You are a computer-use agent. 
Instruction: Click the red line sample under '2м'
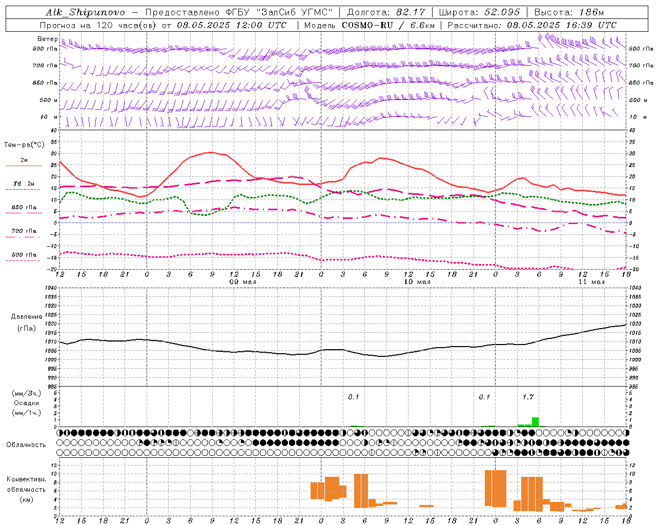pyautogui.click(x=24, y=166)
